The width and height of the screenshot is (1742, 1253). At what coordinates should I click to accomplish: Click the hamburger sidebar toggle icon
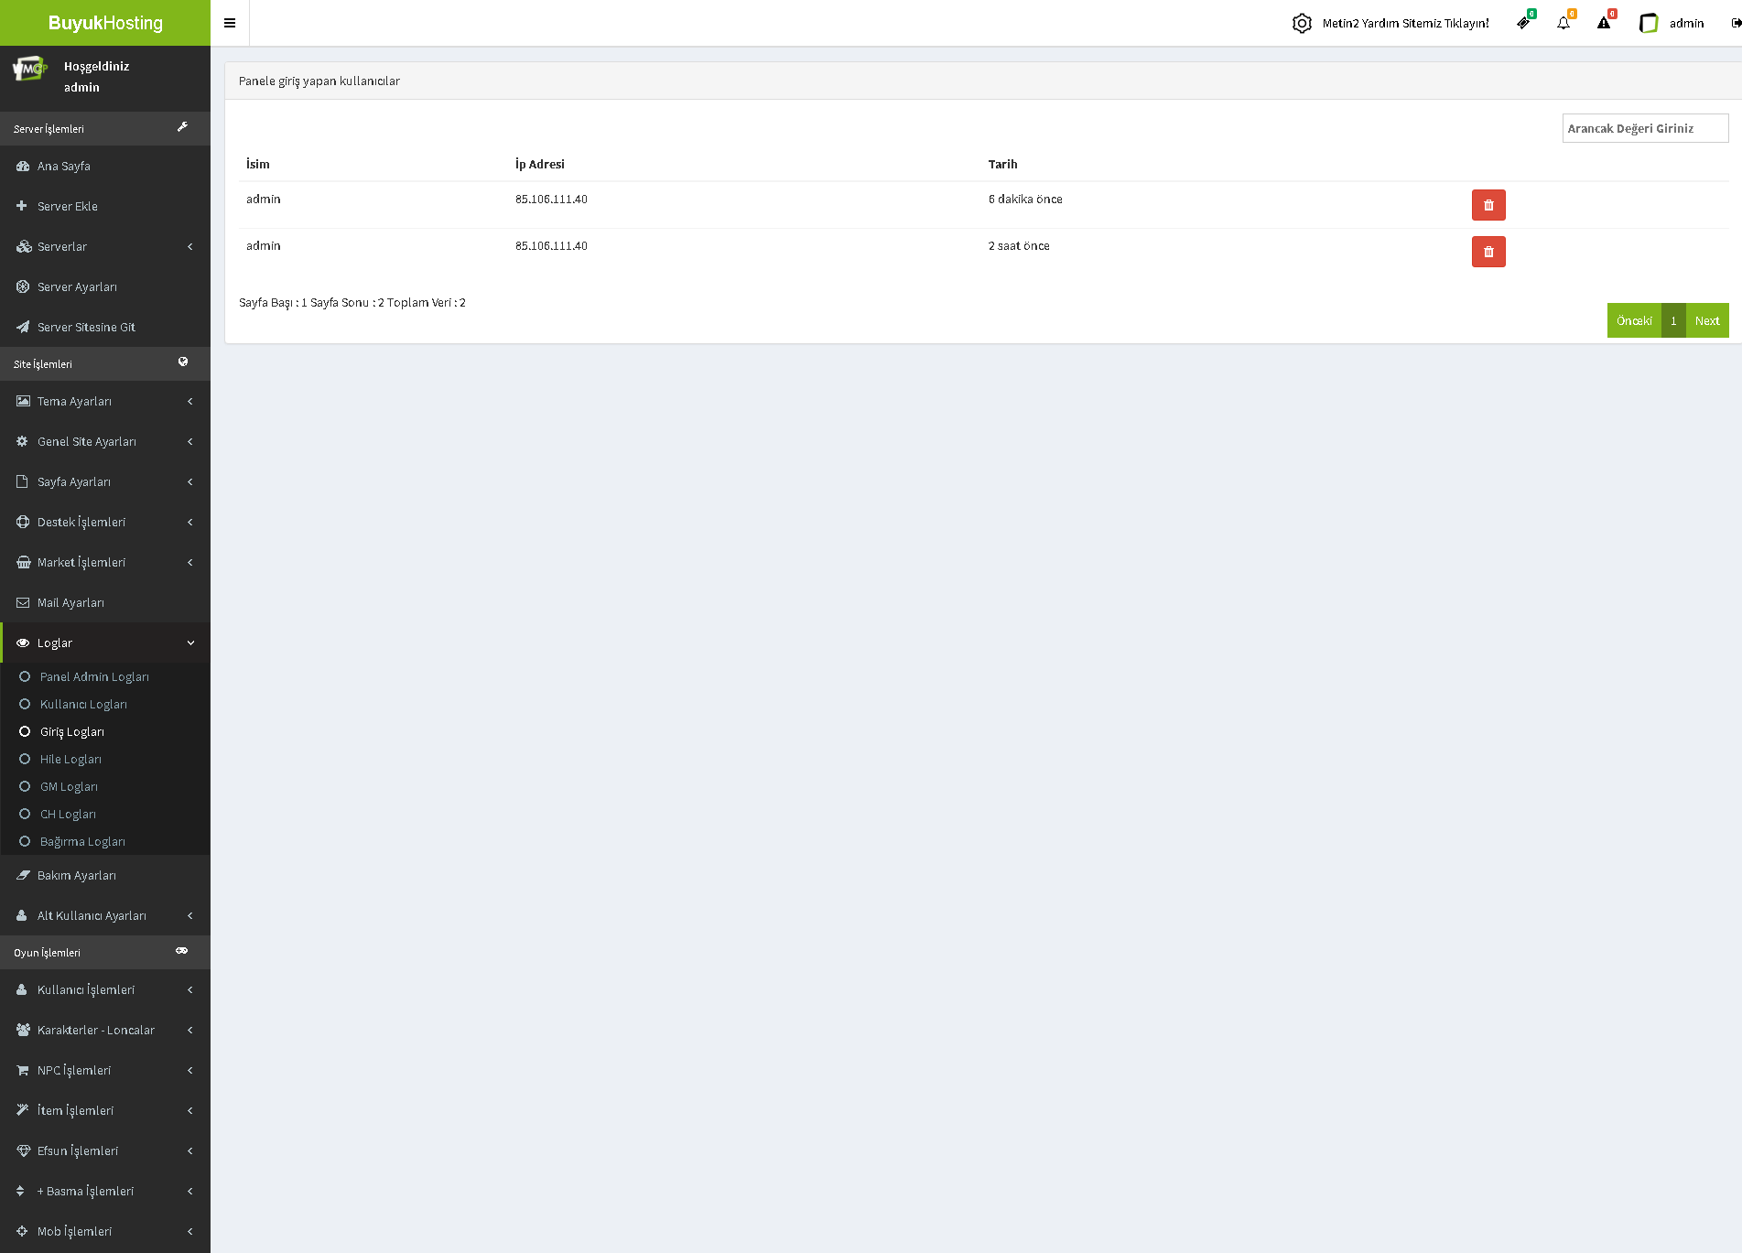(230, 23)
